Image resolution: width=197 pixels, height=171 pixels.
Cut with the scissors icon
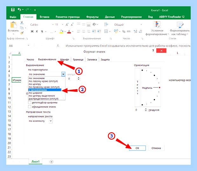point(22,23)
